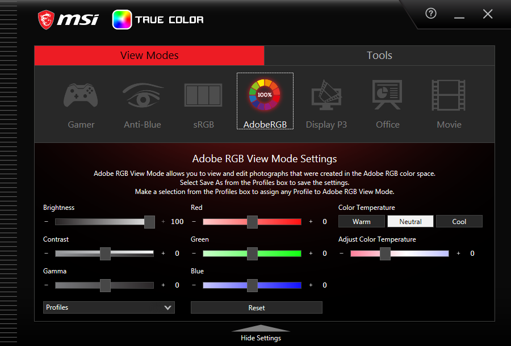This screenshot has height=346, width=511.
Task: Decrease Gamma with minus button
Action: tap(47, 285)
